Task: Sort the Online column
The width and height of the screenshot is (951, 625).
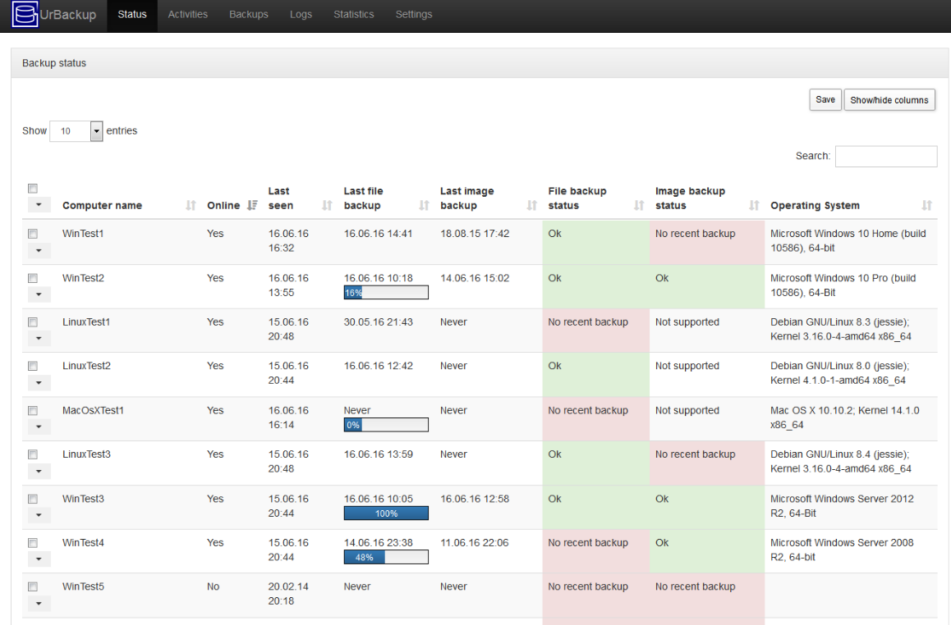Action: click(251, 204)
